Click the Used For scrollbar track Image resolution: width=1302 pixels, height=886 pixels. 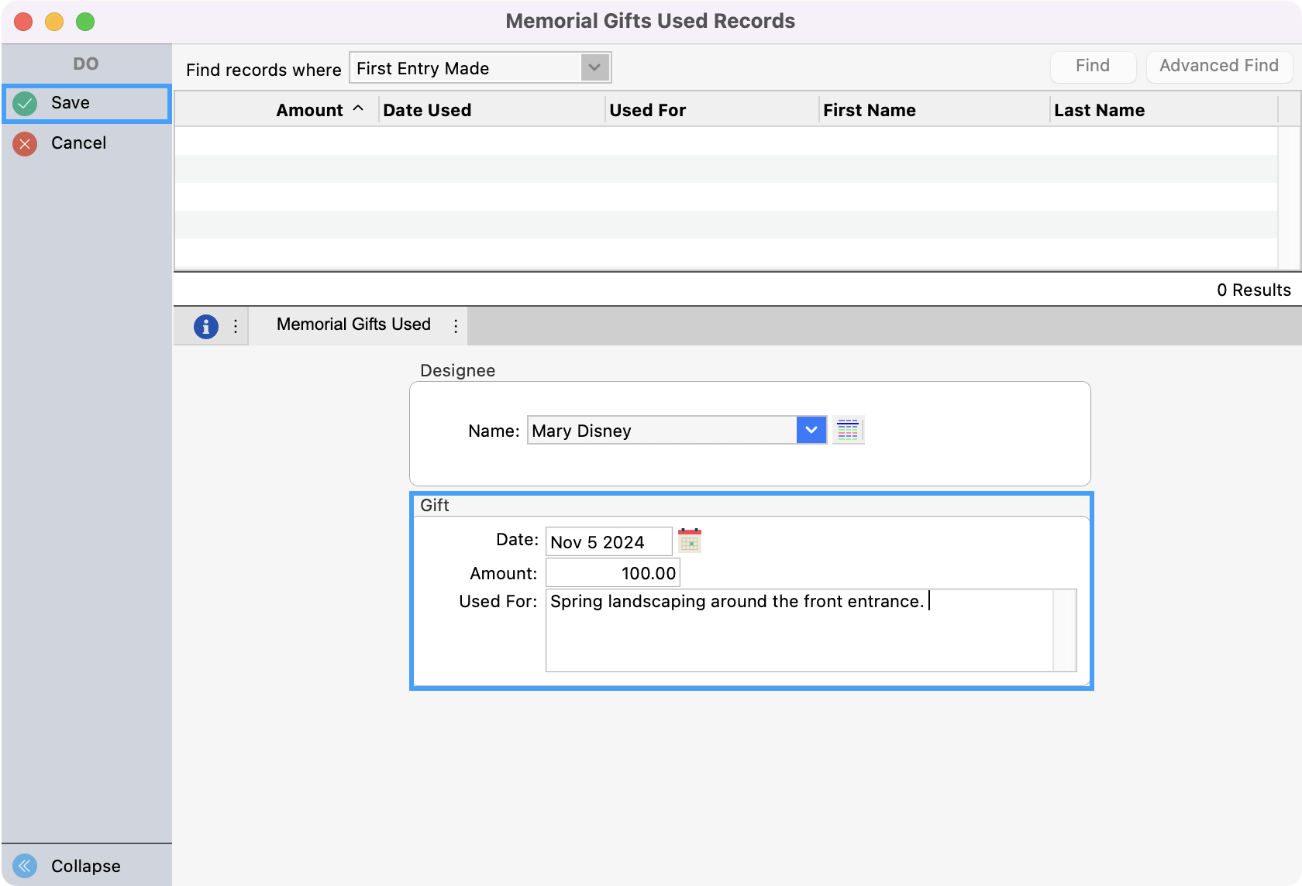coord(1064,630)
